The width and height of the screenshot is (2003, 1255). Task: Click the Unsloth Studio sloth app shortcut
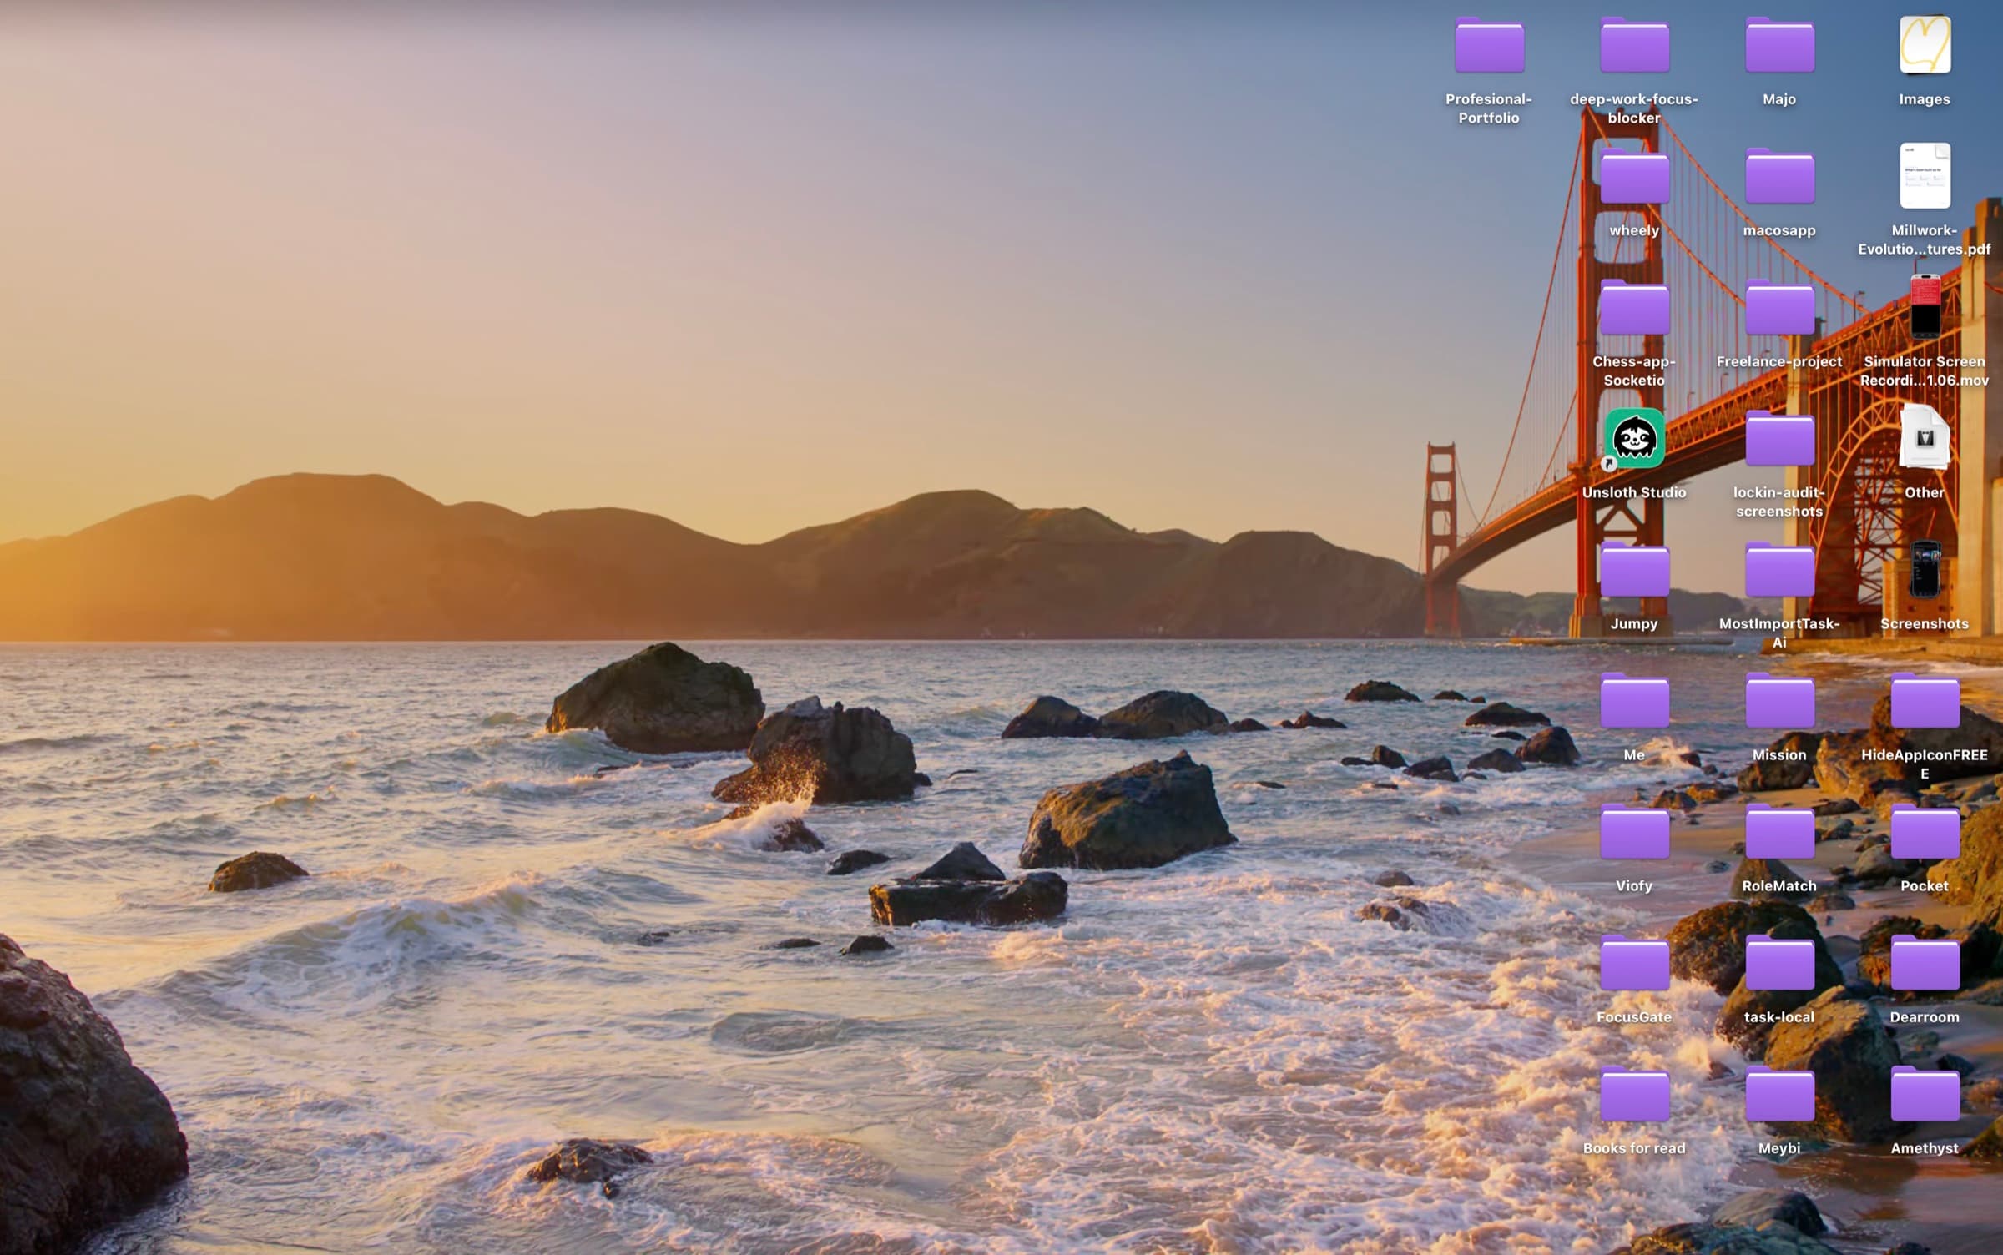click(x=1634, y=439)
